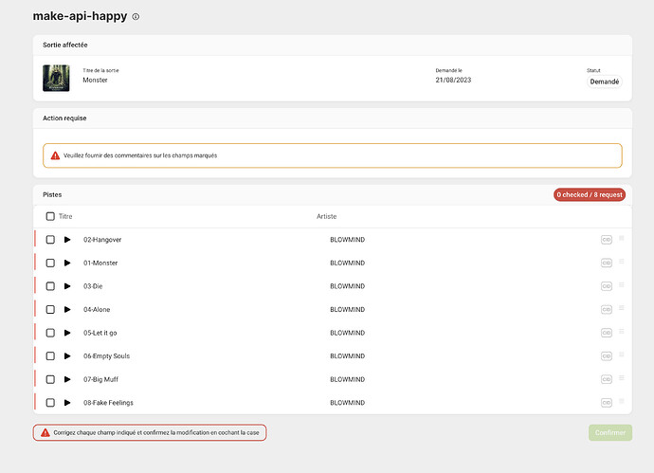
Task: Click the list icon on 06-Empty Souls row
Action: click(622, 355)
